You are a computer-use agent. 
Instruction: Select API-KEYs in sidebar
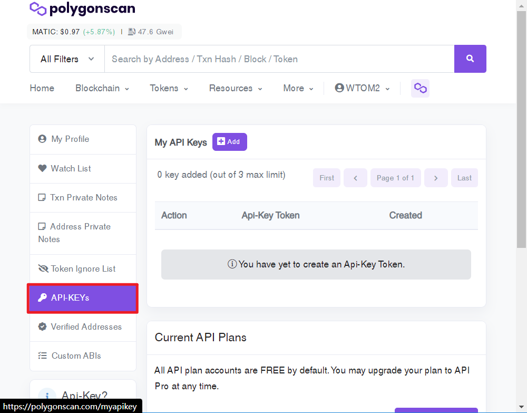pyautogui.click(x=83, y=298)
